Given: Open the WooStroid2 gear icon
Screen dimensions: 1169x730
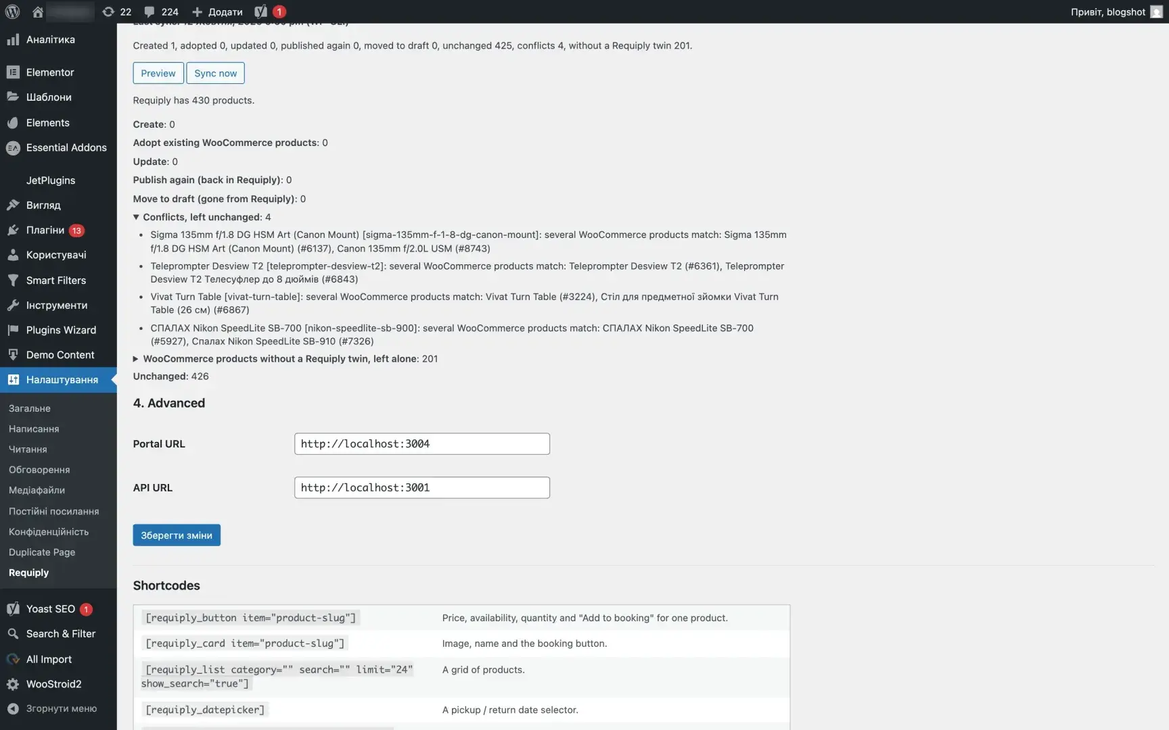Looking at the screenshot, I should pos(13,684).
